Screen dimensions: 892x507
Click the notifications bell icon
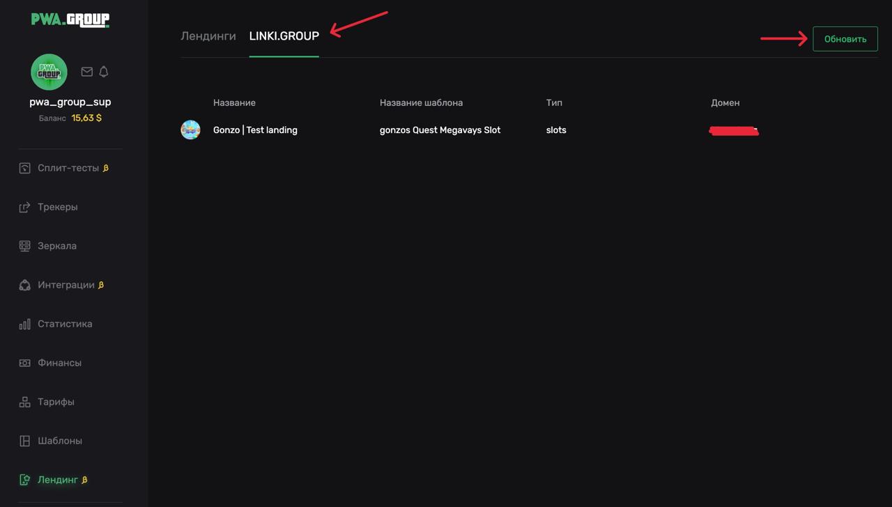tap(104, 72)
